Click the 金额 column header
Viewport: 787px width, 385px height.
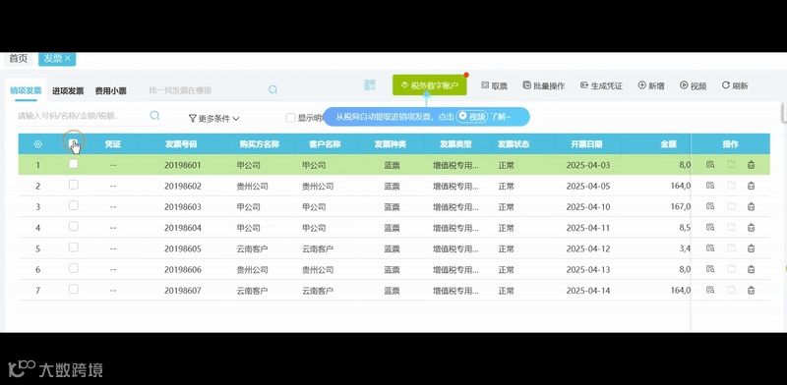668,144
